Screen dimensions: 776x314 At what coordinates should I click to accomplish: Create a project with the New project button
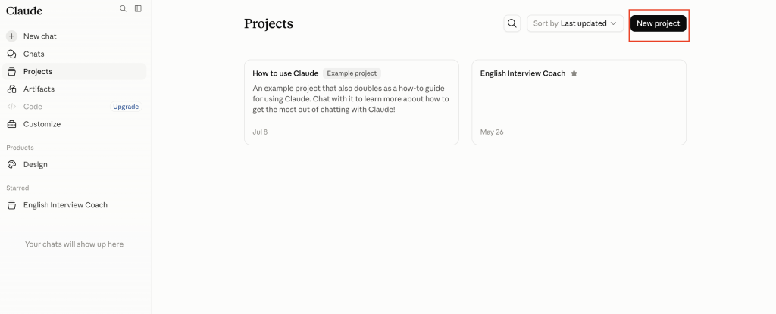coord(659,23)
